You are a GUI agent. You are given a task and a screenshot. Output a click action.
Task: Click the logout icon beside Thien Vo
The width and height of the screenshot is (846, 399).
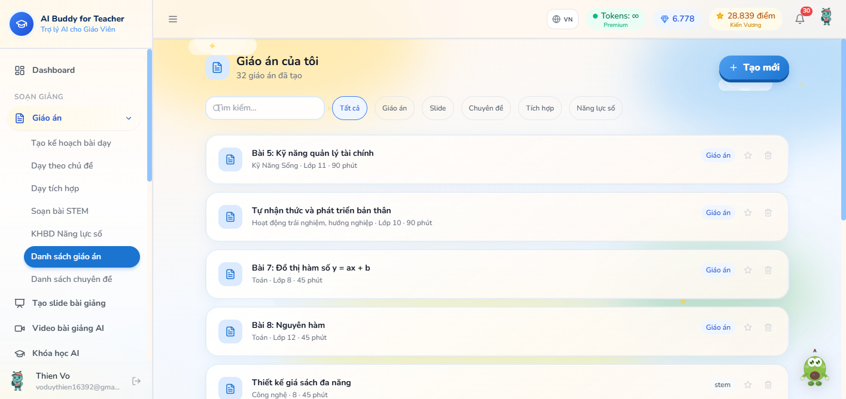tap(136, 381)
